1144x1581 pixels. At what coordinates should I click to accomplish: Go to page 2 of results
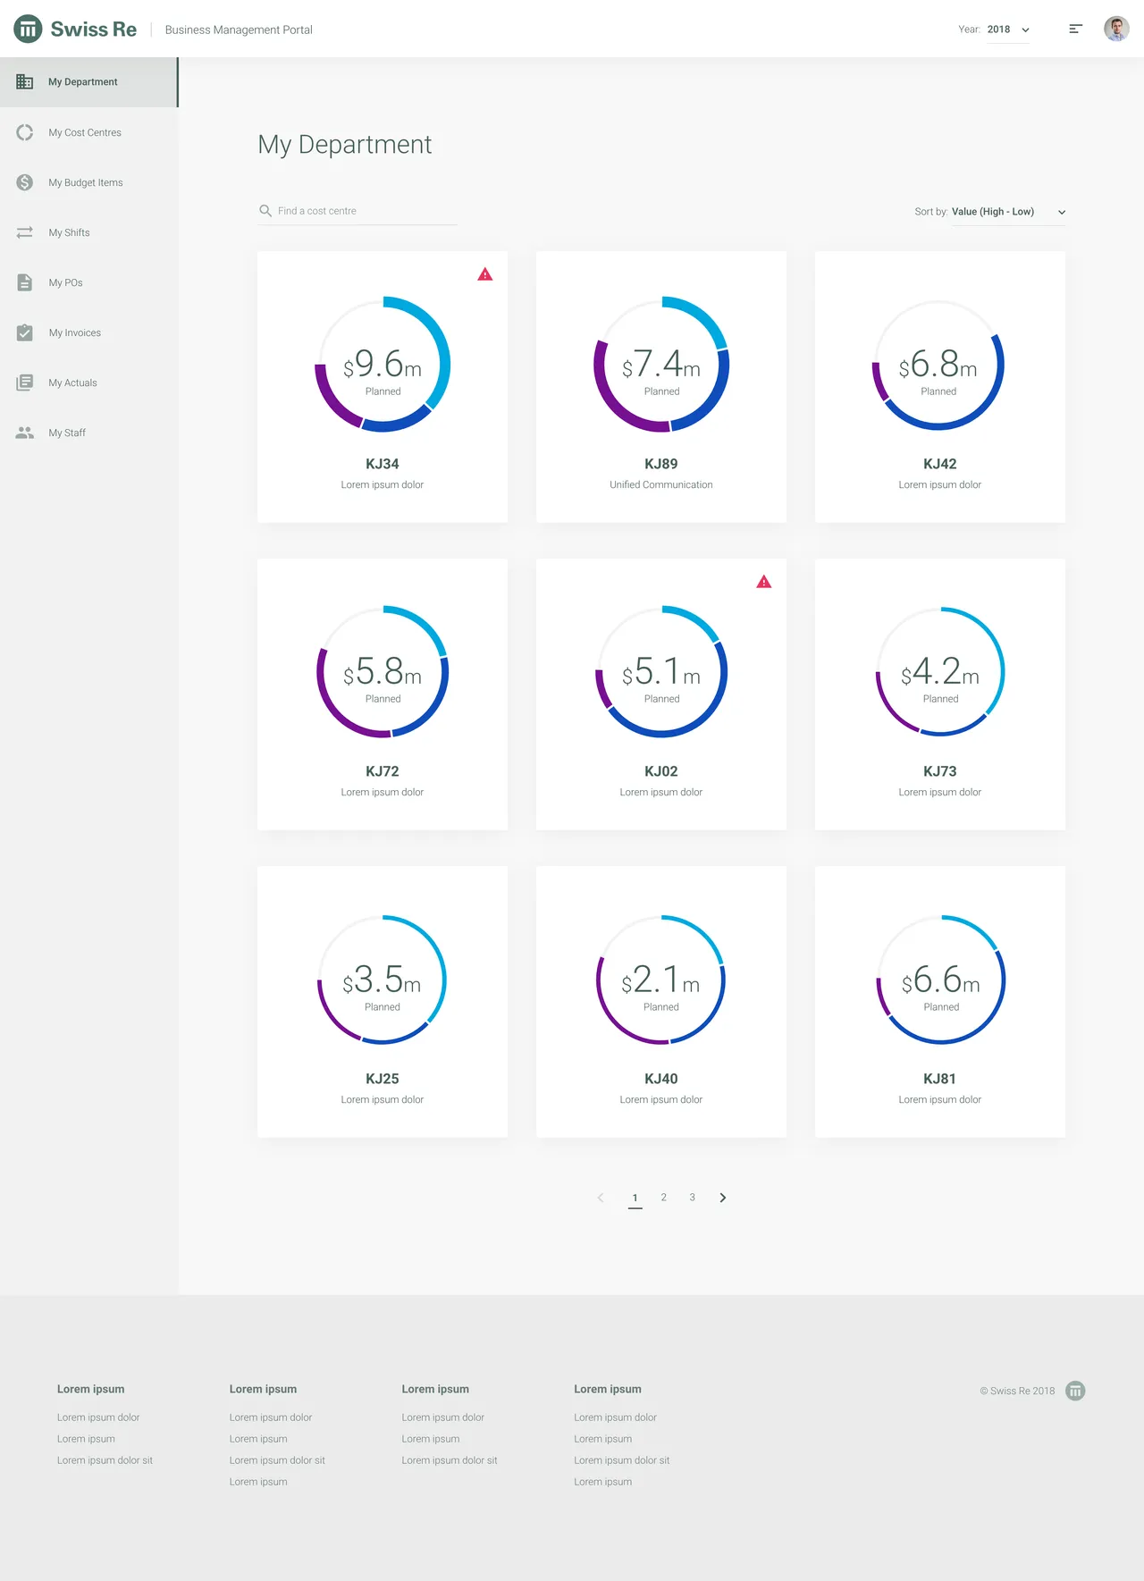(663, 1198)
